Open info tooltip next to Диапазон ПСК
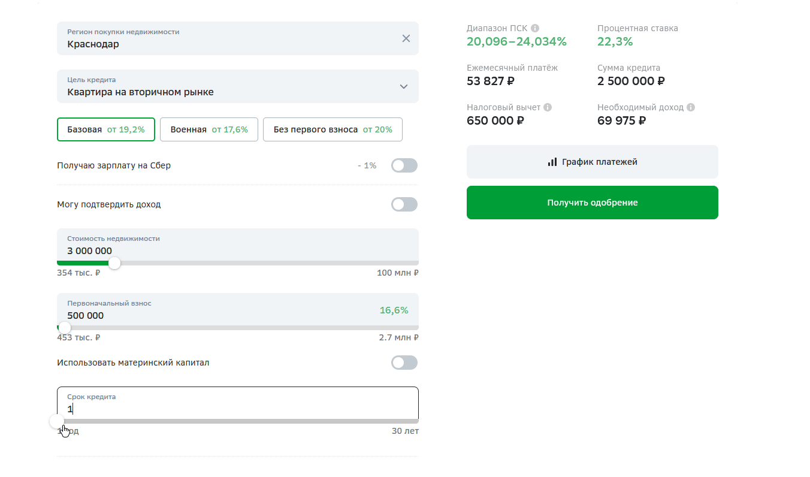Image resolution: width=810 pixels, height=477 pixels. pyautogui.click(x=535, y=28)
